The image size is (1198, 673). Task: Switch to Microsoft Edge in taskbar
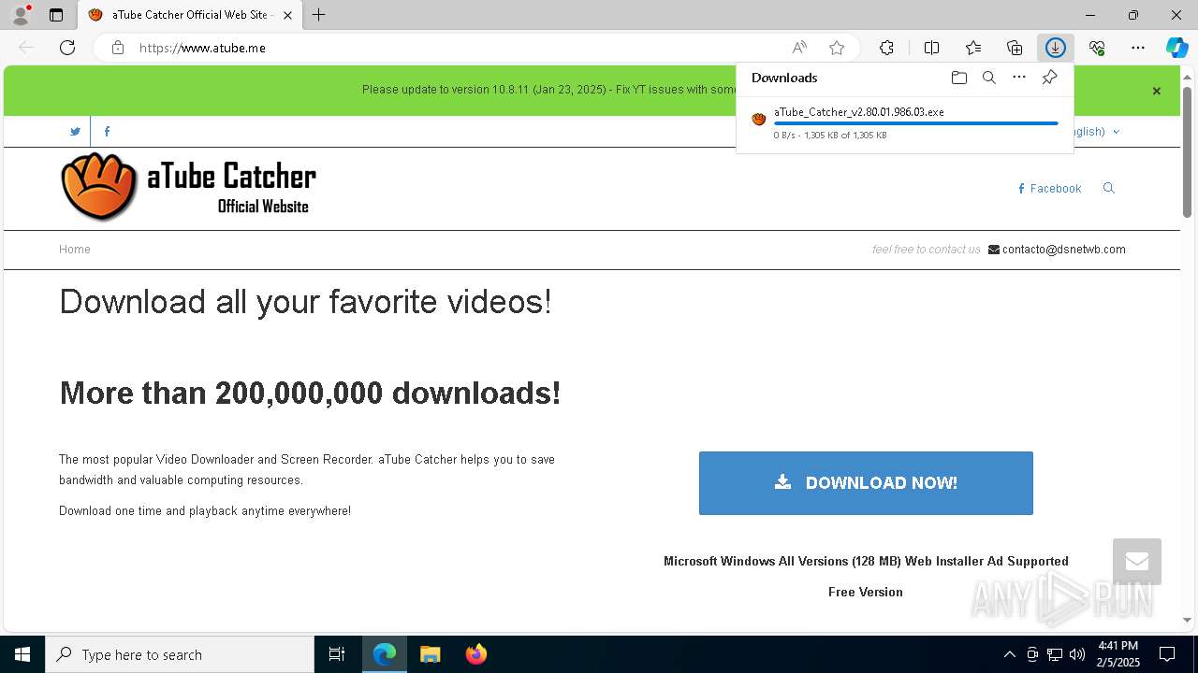tap(385, 654)
